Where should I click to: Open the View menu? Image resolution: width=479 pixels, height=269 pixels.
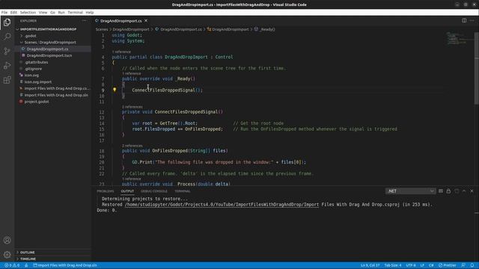(x=43, y=12)
